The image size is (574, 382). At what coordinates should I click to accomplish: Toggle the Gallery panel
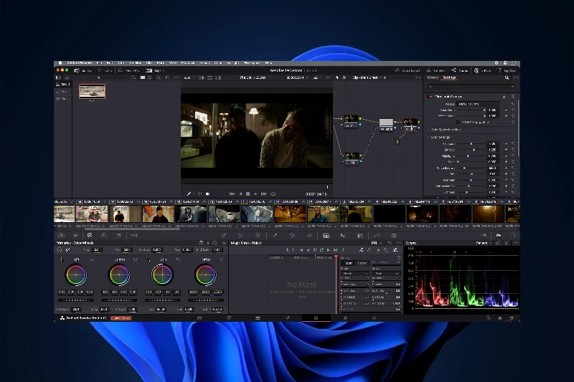tap(83, 70)
